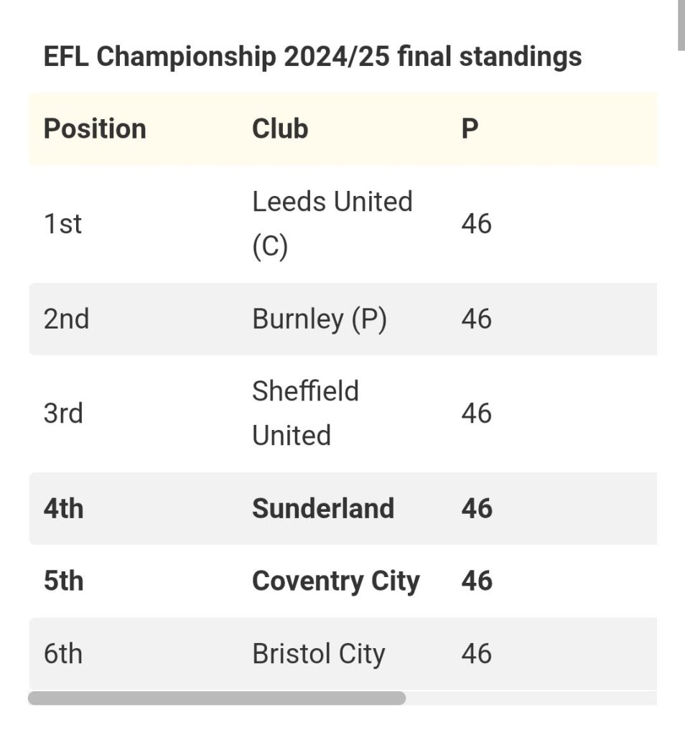
Task: Click the P column header
Action: pos(470,128)
